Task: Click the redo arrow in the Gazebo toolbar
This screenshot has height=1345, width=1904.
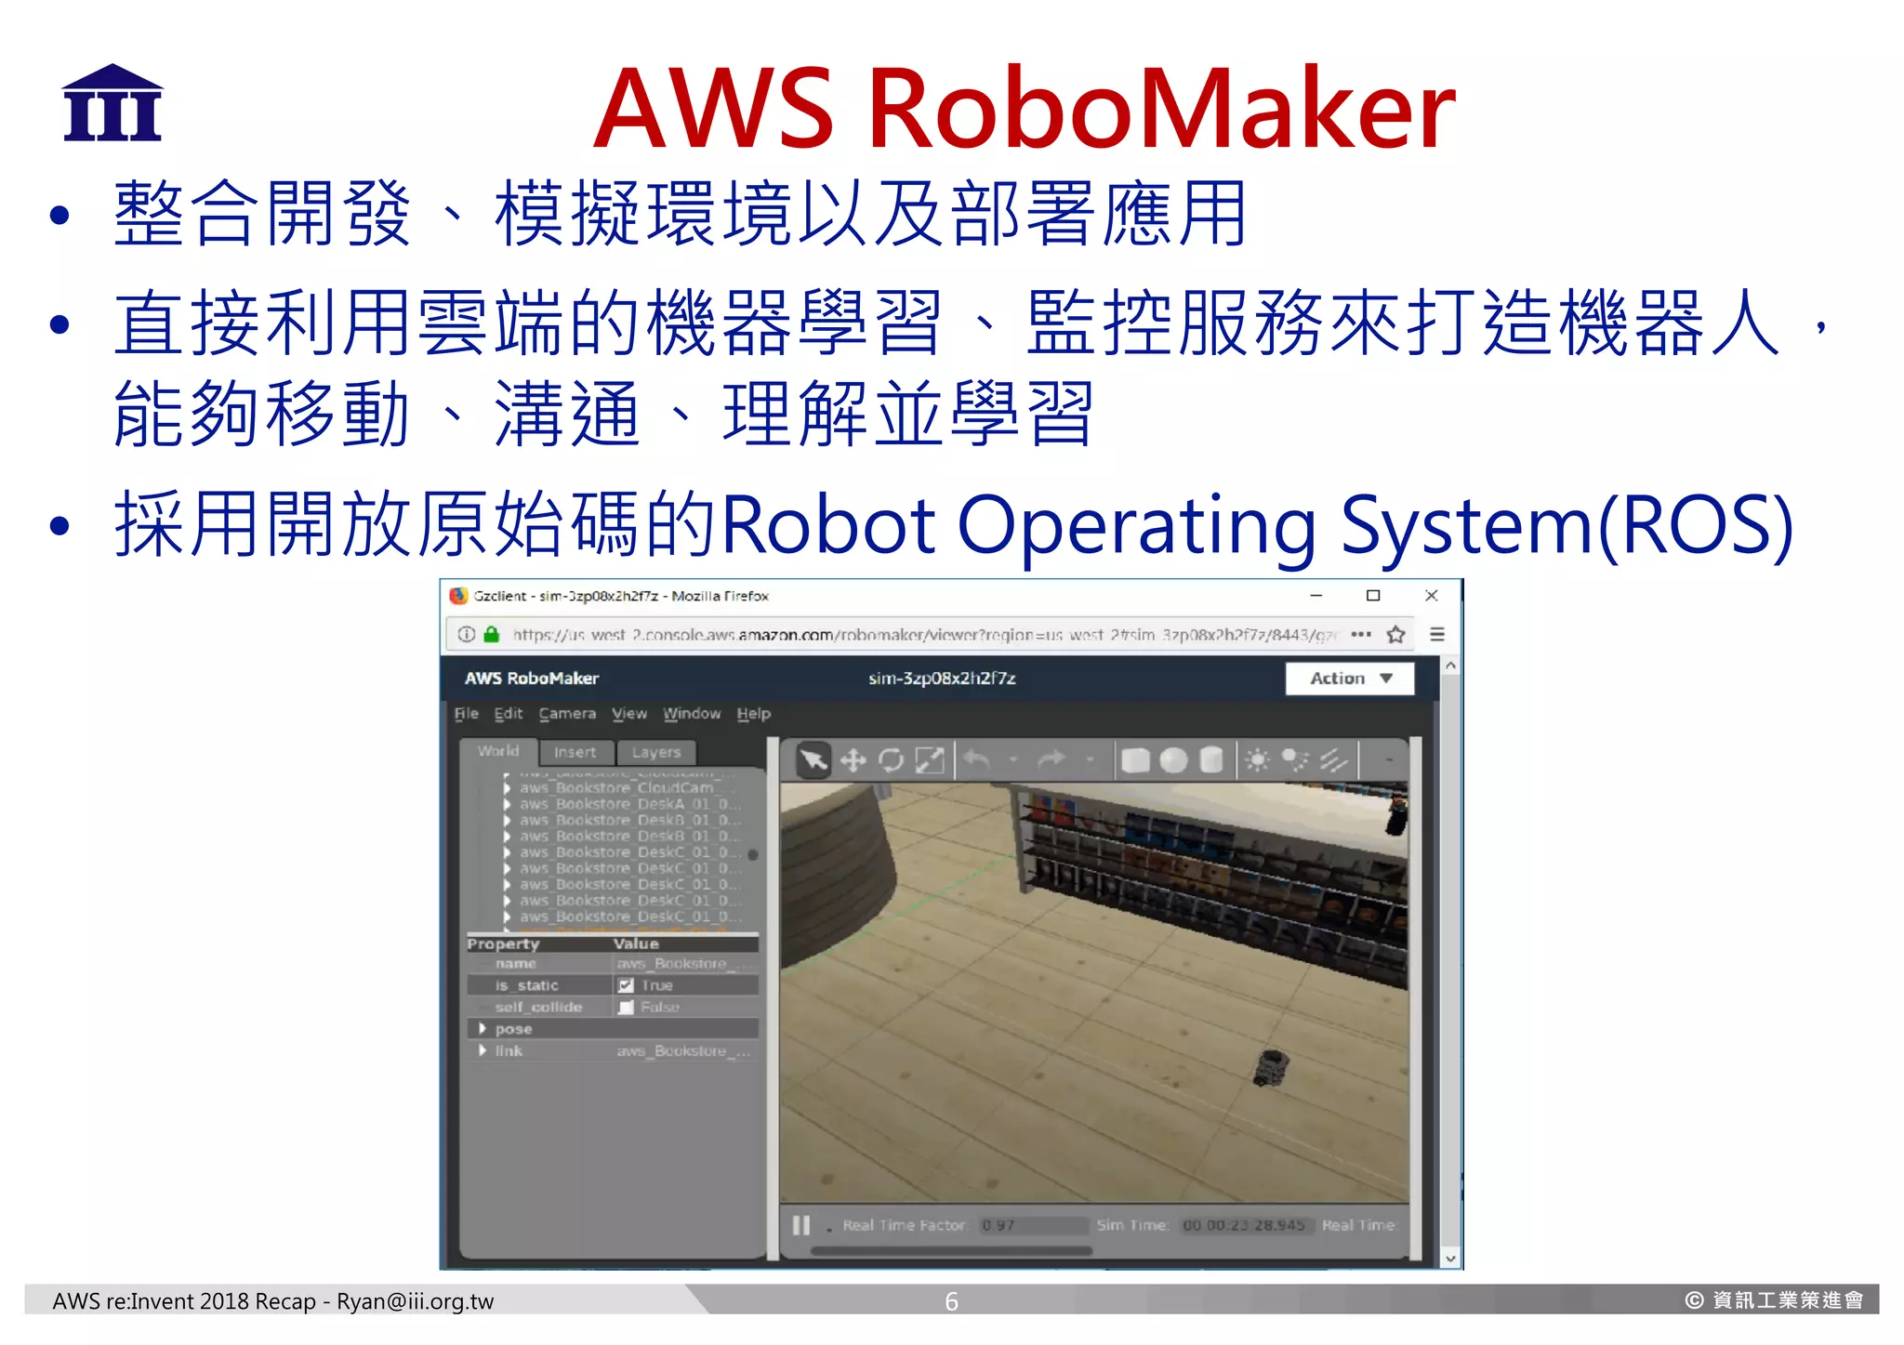Action: pos(1051,760)
